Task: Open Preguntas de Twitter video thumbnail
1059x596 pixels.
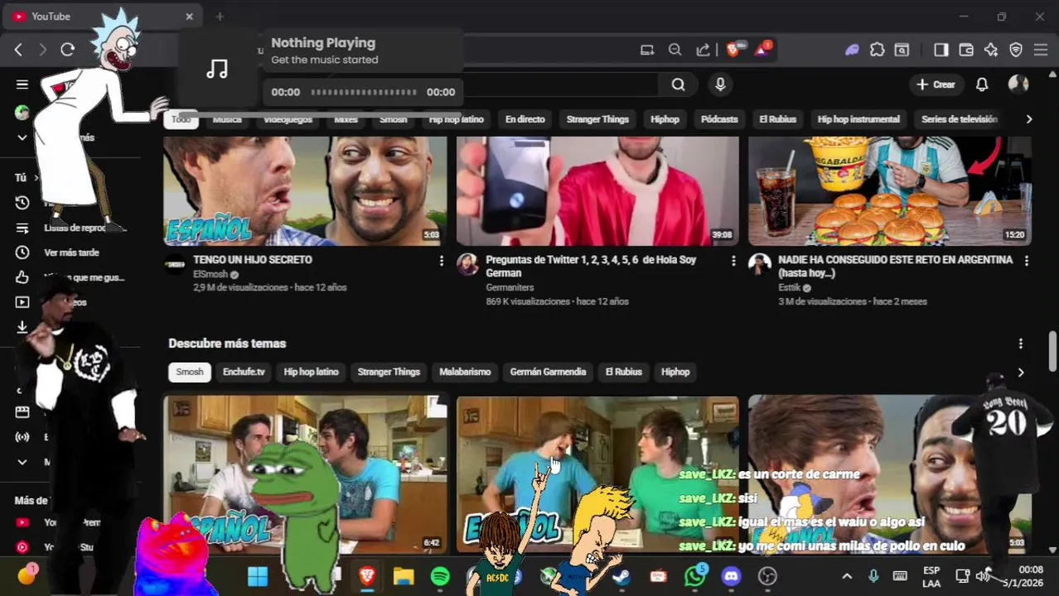Action: tap(597, 191)
